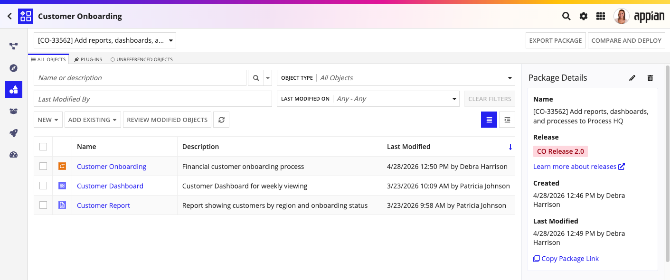This screenshot has height=280, width=670.
Task: Open the Object Type All Objects dropdown
Action: coord(396,78)
